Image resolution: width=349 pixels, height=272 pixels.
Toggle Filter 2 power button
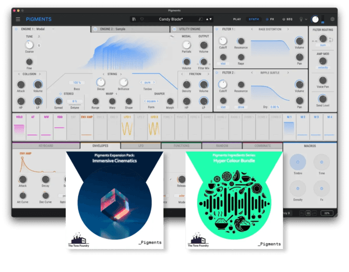tap(217, 72)
